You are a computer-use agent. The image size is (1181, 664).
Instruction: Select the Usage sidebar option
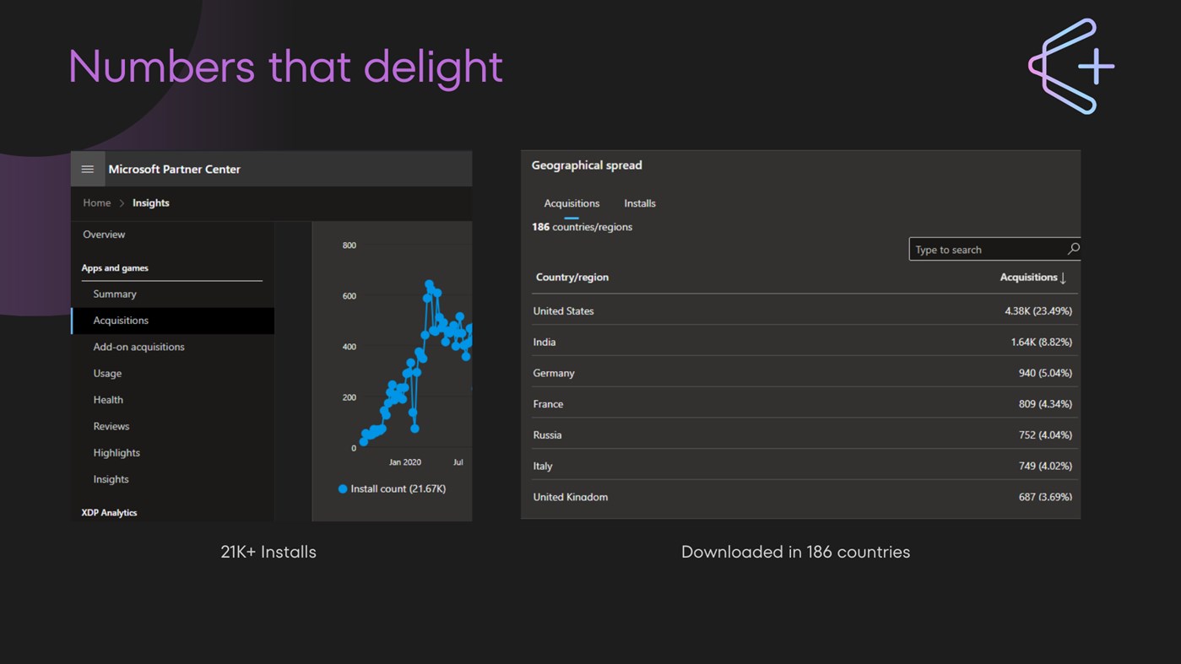point(107,373)
